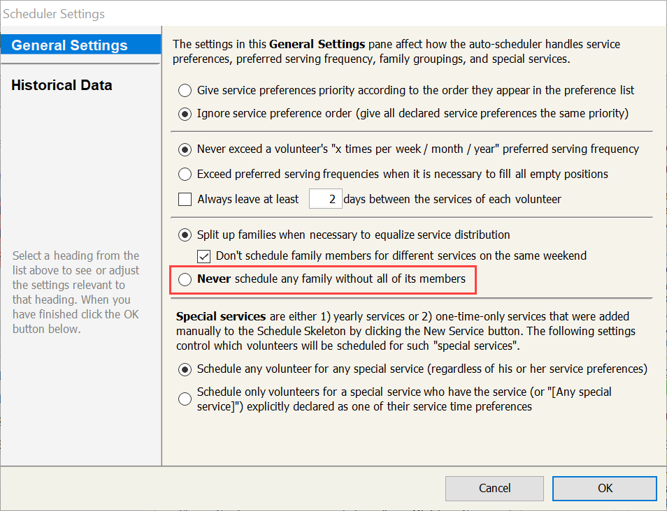Click 'days between the services' label text
Screen dimensions: 667x511
click(452, 200)
